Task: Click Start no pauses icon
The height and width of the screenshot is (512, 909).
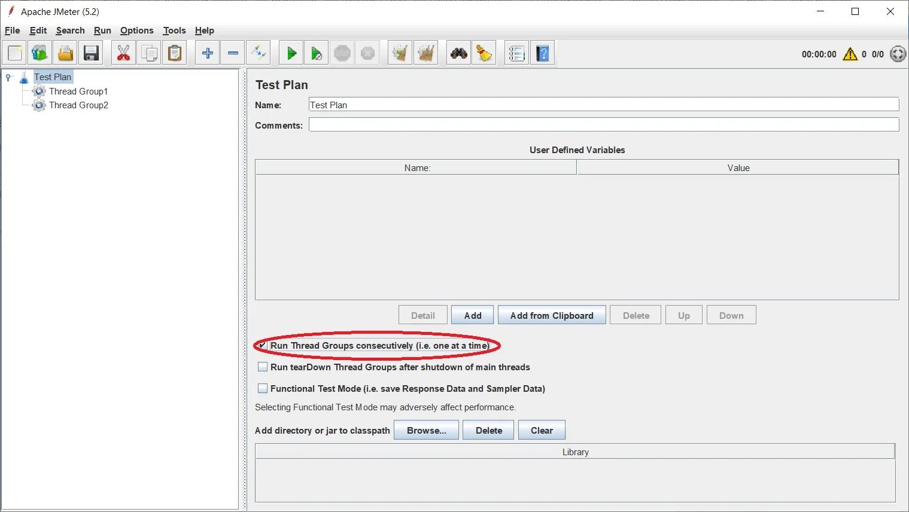Action: 317,53
